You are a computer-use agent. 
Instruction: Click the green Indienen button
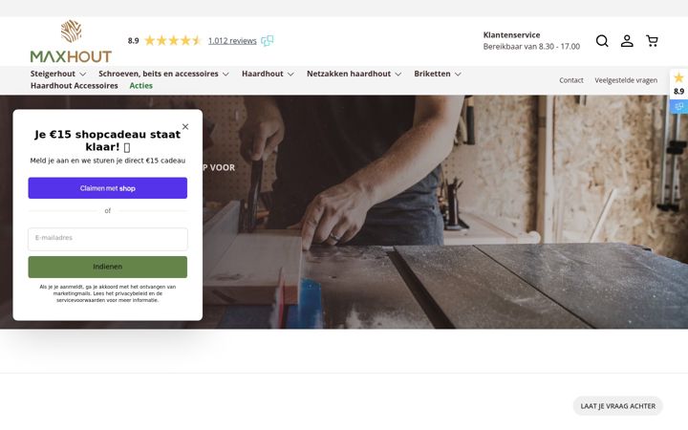pos(107,267)
